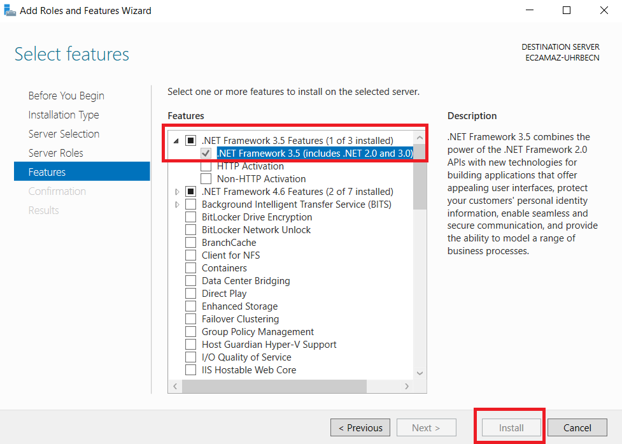622x444 pixels.
Task: Select the HTTP Activation label
Action: point(250,166)
